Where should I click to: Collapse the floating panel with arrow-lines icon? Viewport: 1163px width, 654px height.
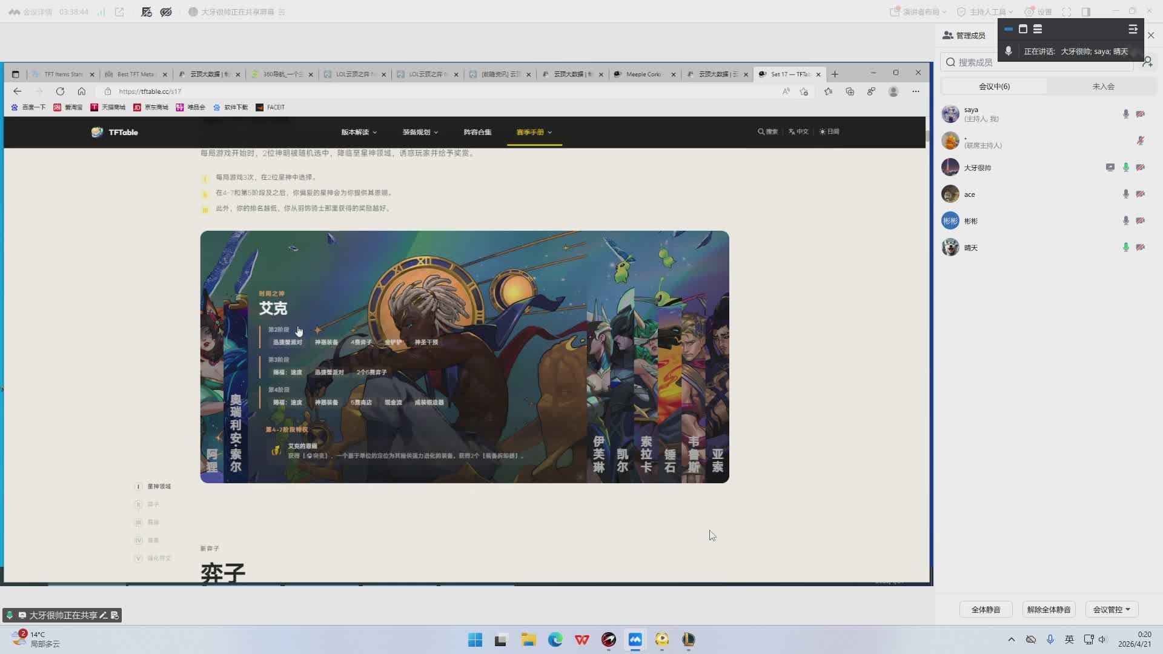1133,29
